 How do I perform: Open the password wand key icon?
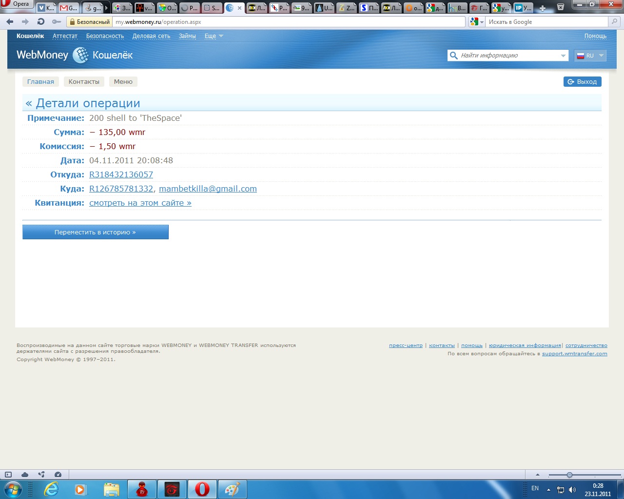[x=57, y=22]
